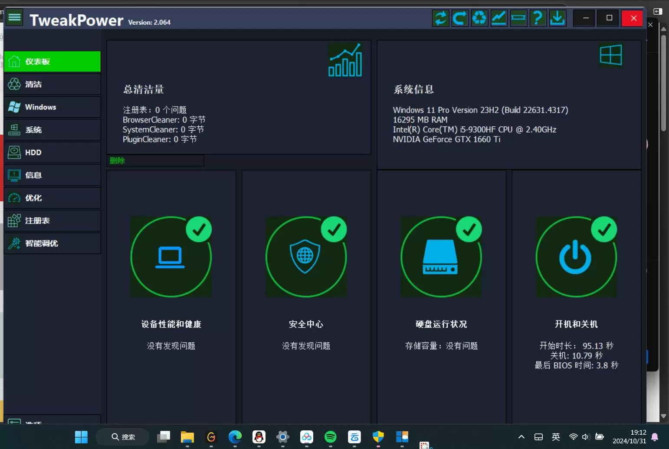Click the ticket-shaped rectangle toolbar icon
The image size is (669, 449).
pos(518,18)
